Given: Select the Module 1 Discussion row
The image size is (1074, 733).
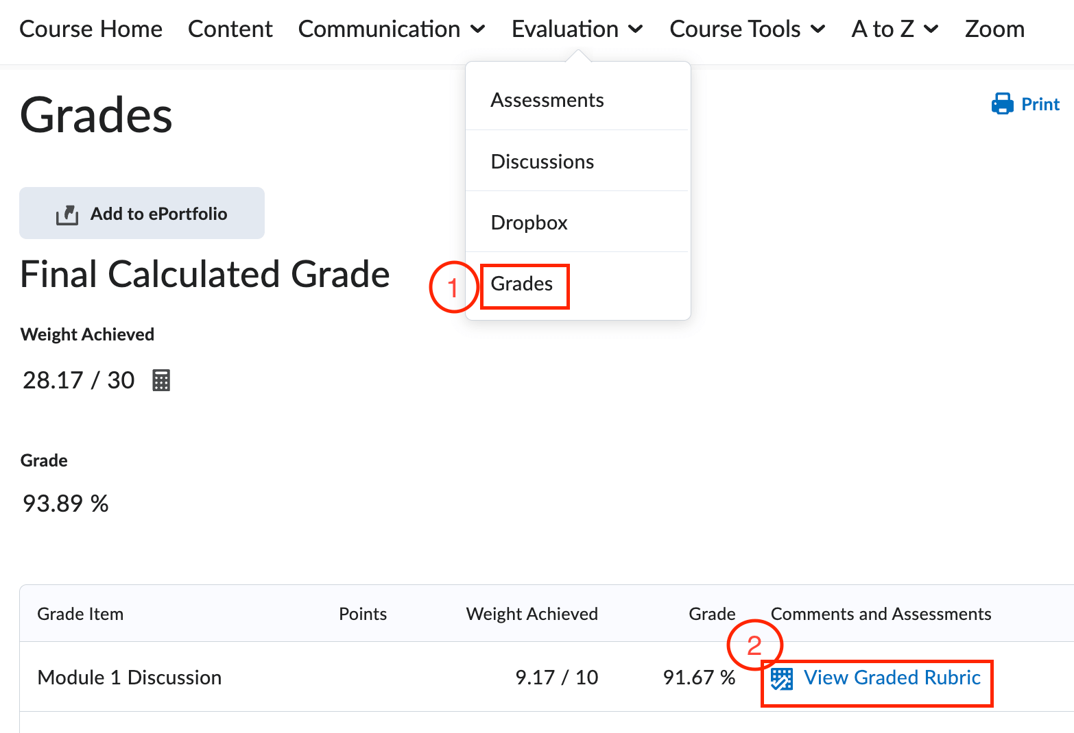Looking at the screenshot, I should [129, 678].
